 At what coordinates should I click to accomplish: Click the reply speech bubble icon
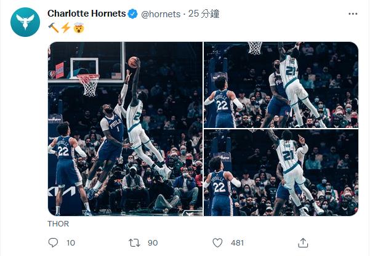53,242
